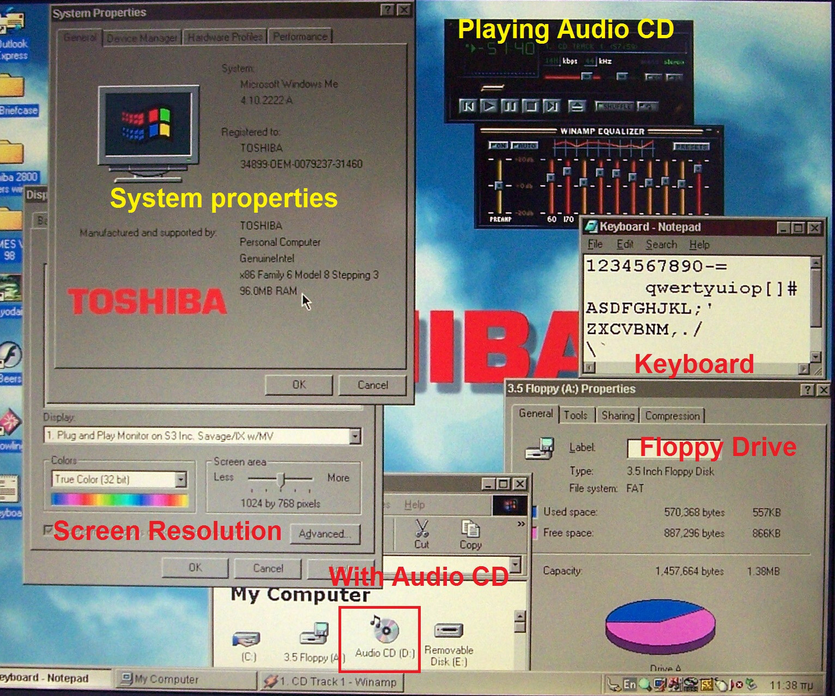
Task: Switch to Sharing tab in Floppy Properties
Action: click(618, 415)
